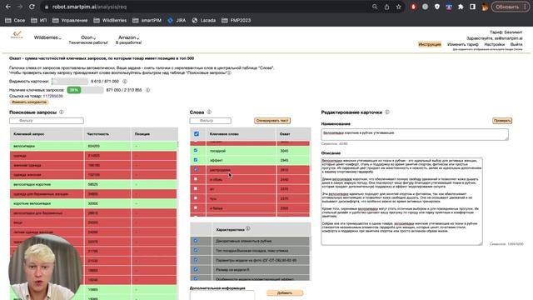
Task: Open the red ad-blocker extension icon
Action: tap(413, 7)
